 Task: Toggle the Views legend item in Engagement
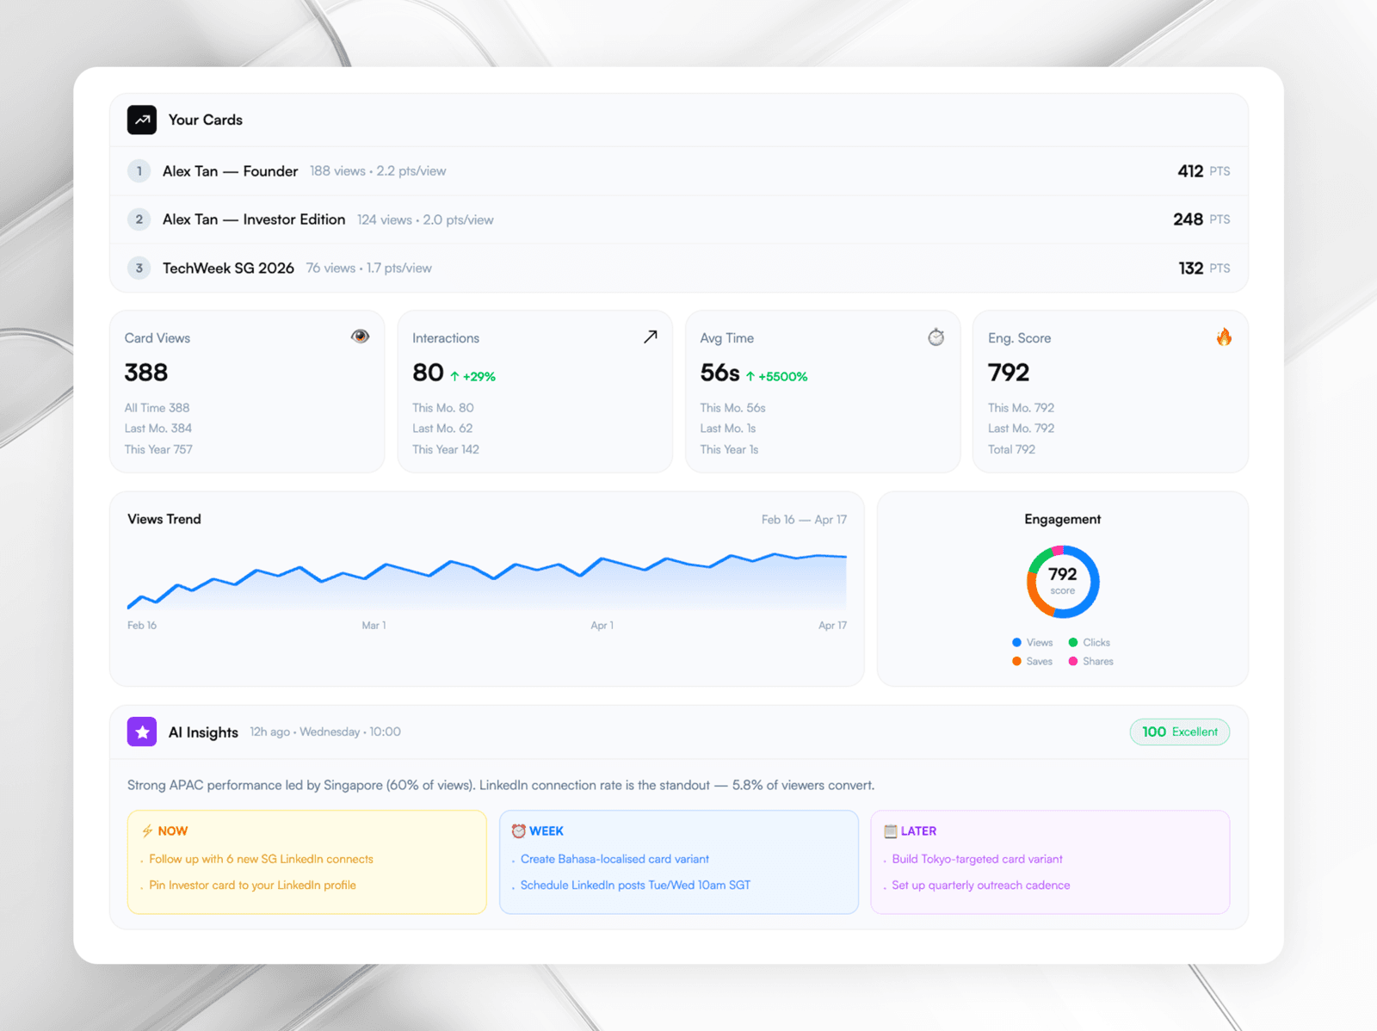[x=1033, y=643]
